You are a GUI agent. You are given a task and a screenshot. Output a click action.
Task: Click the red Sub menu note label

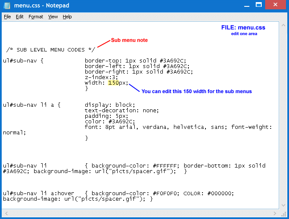point(129,40)
